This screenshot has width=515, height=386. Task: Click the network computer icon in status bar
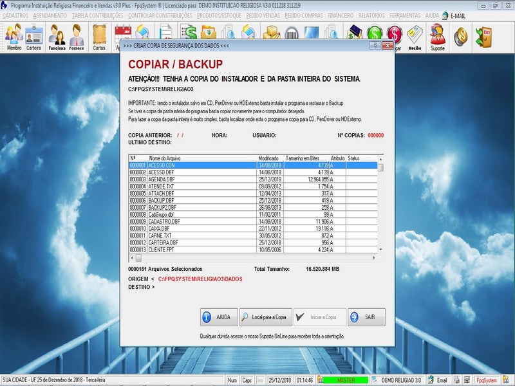click(467, 380)
